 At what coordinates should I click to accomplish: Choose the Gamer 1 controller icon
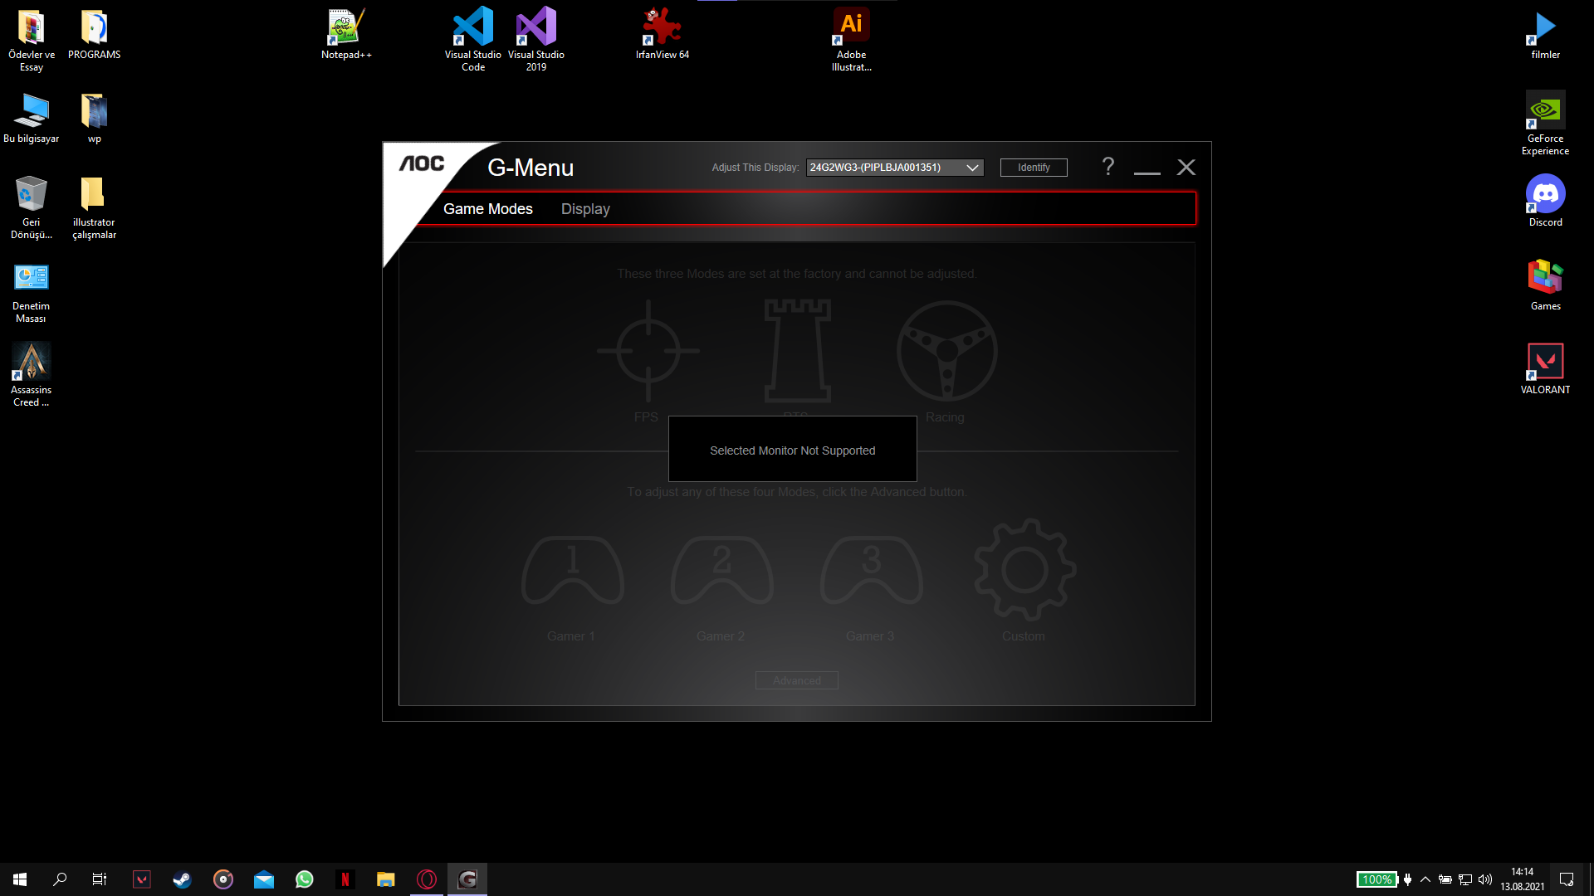(x=572, y=570)
